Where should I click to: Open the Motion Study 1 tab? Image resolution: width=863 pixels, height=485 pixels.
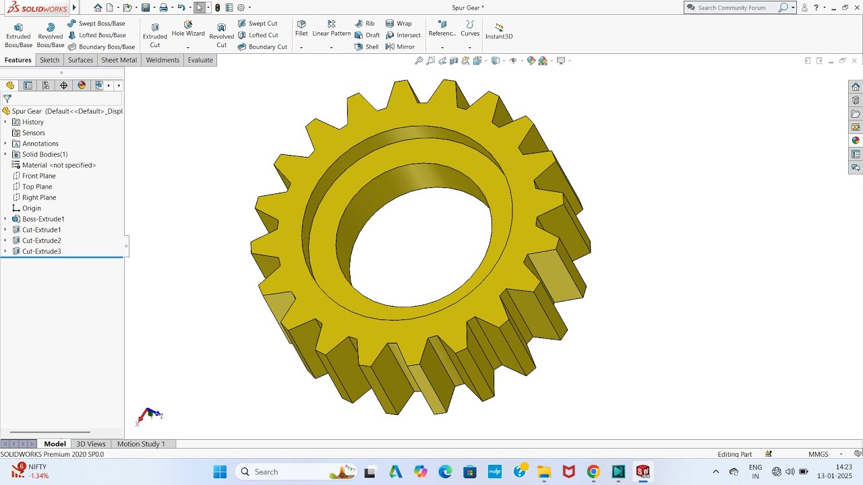(141, 444)
